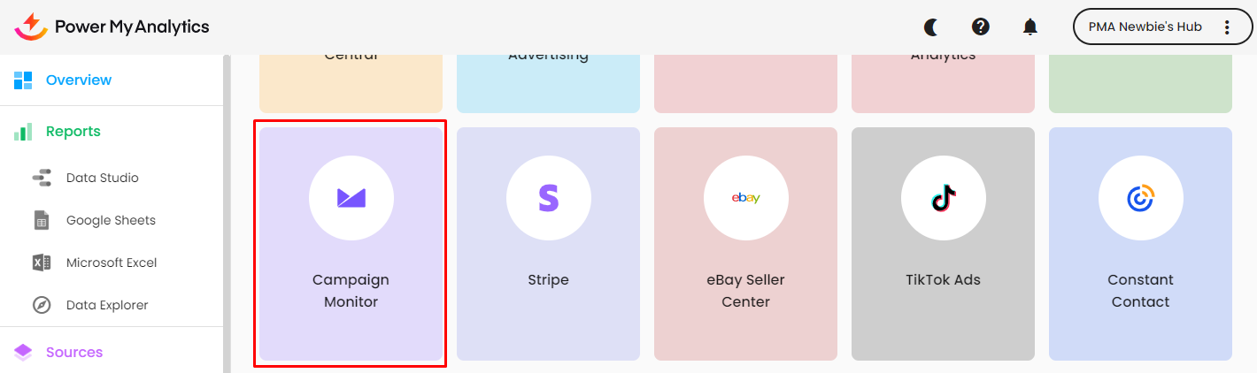This screenshot has height=373, width=1257.
Task: Open Data Studio reports
Action: 102,178
